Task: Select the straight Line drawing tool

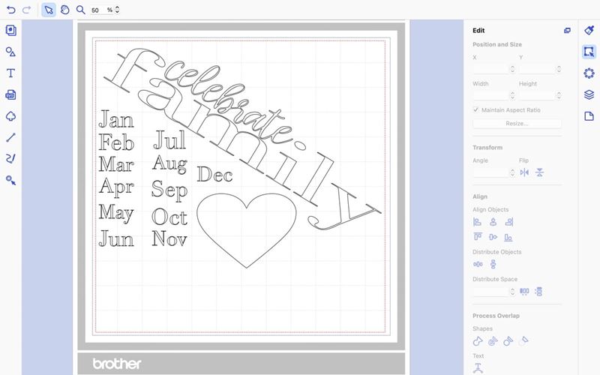Action: coord(11,138)
